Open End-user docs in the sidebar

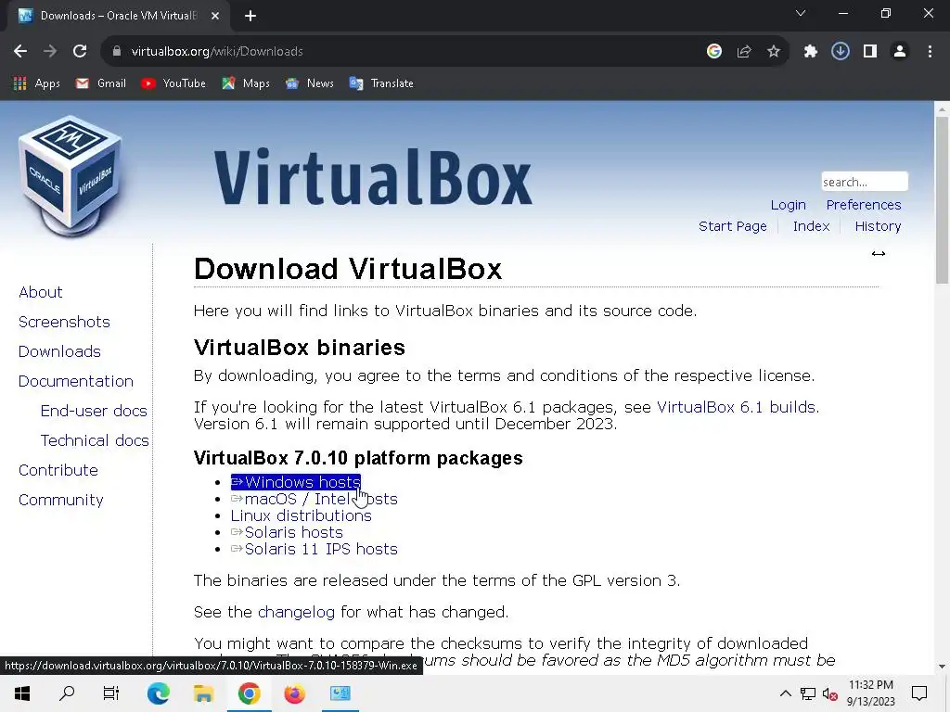[94, 411]
